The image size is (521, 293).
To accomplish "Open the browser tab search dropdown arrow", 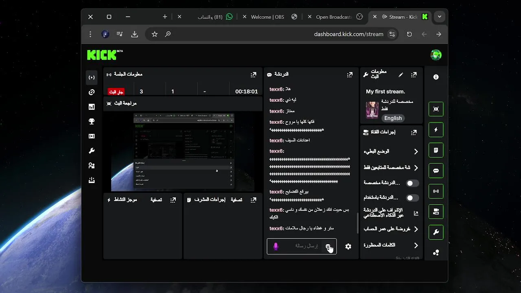I will click(439, 17).
